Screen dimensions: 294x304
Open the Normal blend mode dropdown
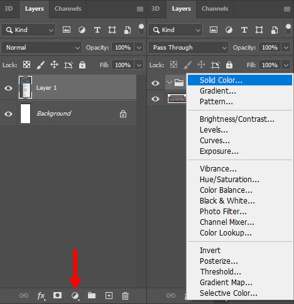pyautogui.click(x=41, y=48)
